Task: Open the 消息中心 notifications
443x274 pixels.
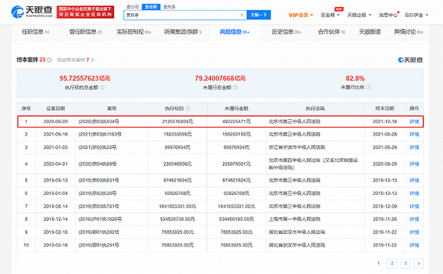Action: [388, 15]
